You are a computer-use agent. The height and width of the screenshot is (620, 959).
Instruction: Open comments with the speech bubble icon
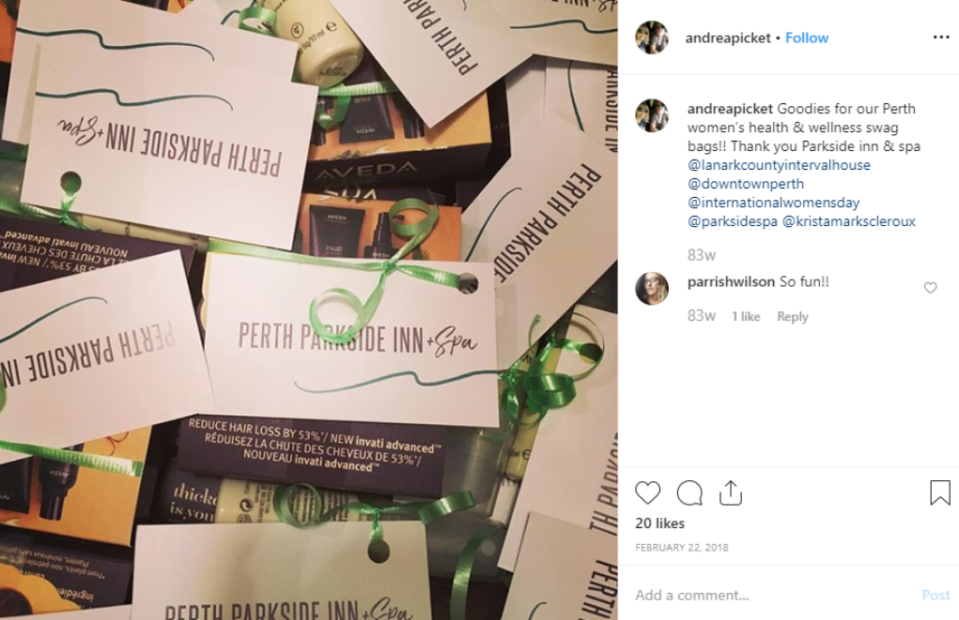(689, 493)
